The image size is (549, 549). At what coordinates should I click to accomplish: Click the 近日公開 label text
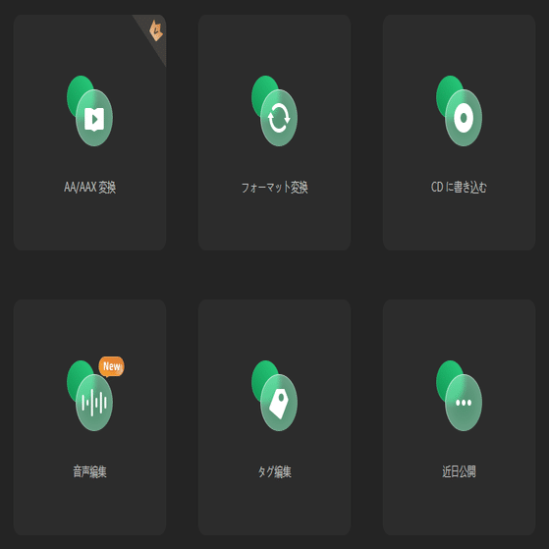pyautogui.click(x=459, y=471)
